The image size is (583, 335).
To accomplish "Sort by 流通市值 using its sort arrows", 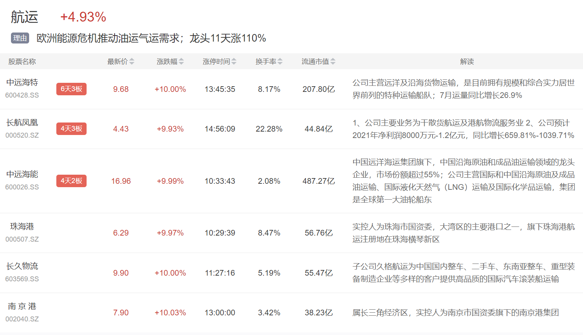I will pos(333,62).
